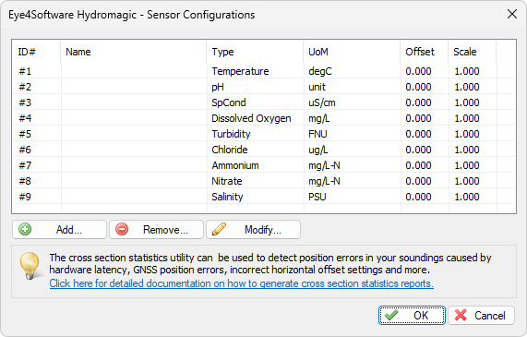Select the Temperature sensor row
527x337 pixels.
(264, 71)
